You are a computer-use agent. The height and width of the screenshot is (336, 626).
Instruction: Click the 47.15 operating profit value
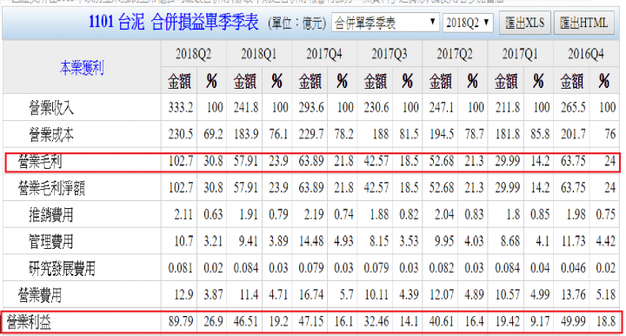[x=311, y=321]
